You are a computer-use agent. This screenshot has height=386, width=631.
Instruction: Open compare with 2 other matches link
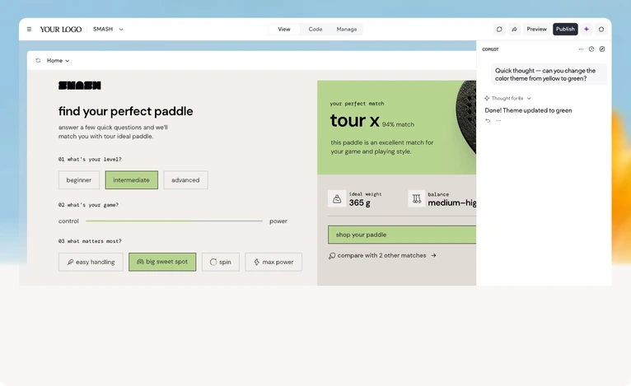[382, 256]
